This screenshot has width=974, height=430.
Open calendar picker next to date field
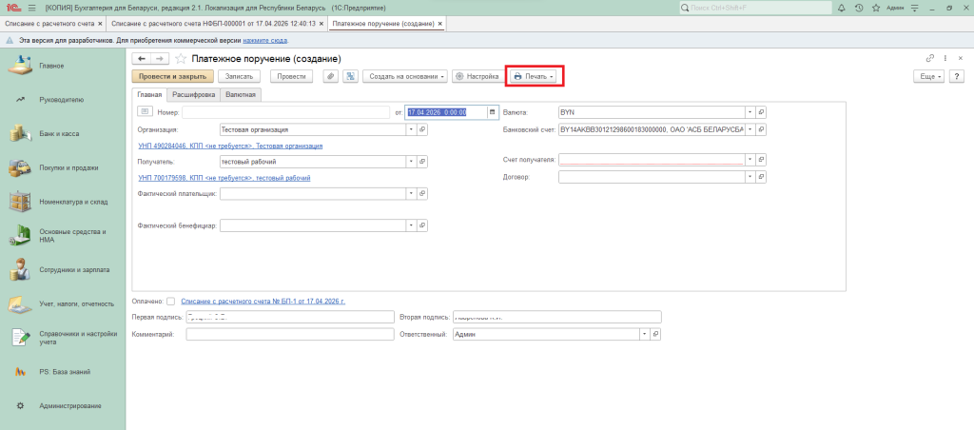[492, 112]
